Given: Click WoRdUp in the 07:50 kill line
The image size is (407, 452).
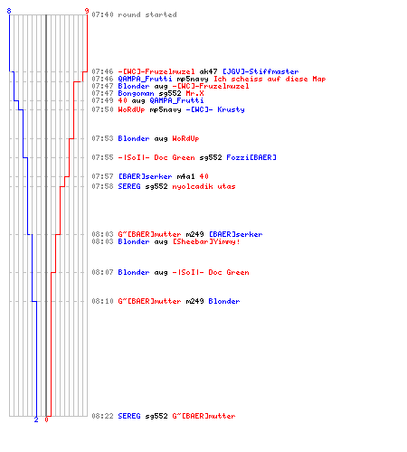Looking at the screenshot, I should pyautogui.click(x=131, y=109).
